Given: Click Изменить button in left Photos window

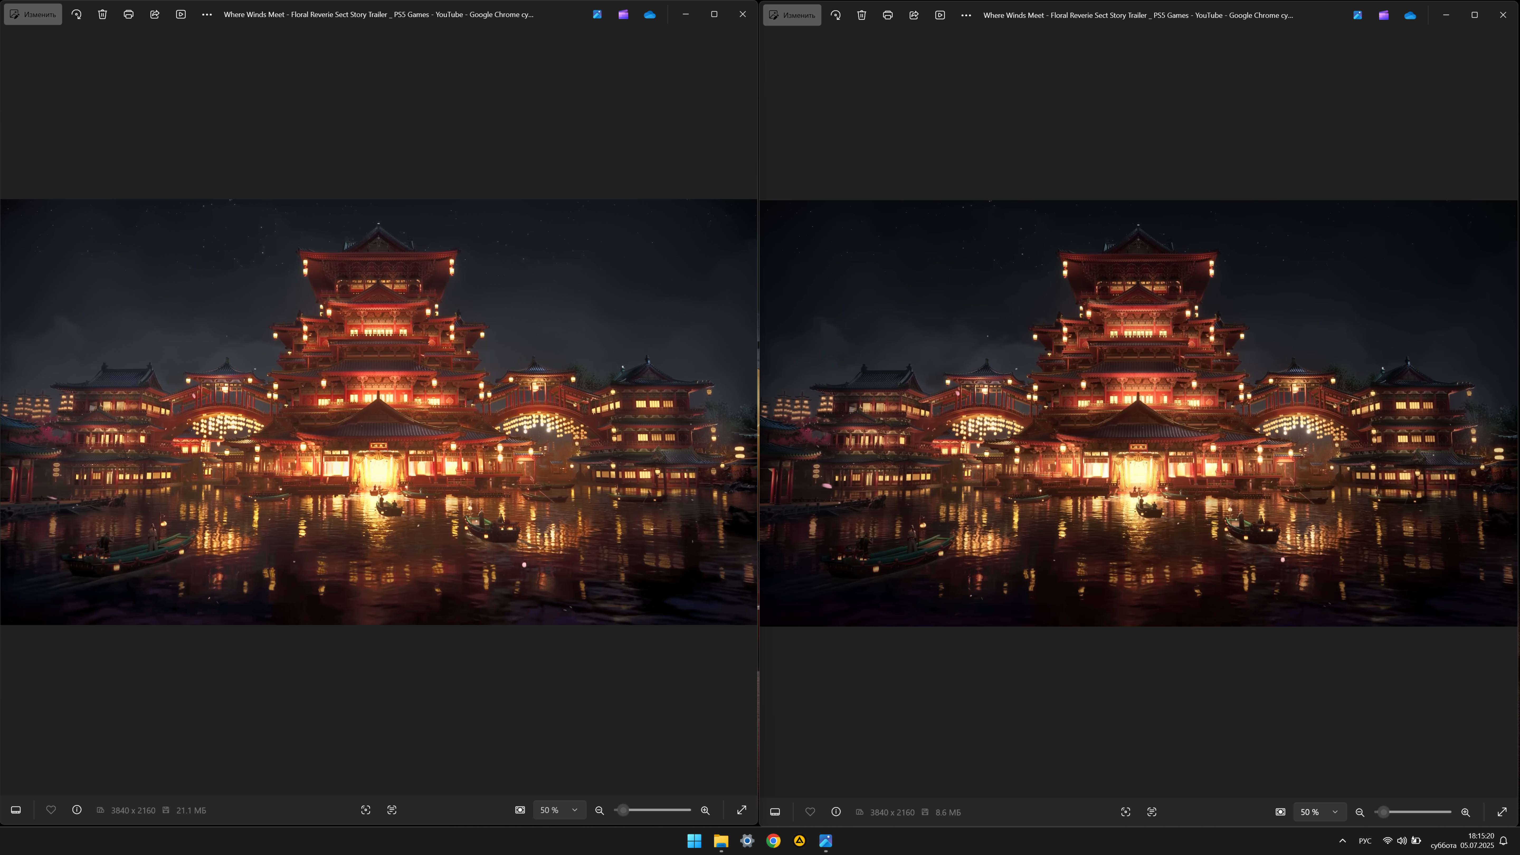Looking at the screenshot, I should (33, 14).
